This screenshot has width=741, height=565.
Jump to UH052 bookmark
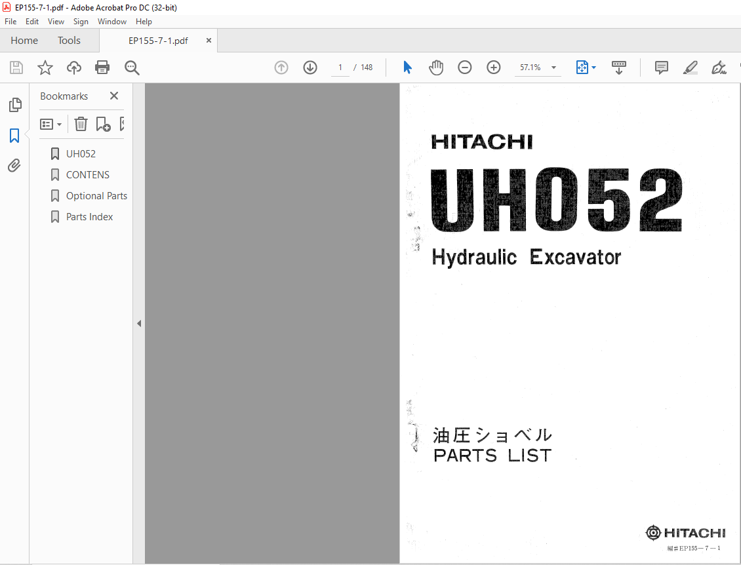click(81, 154)
